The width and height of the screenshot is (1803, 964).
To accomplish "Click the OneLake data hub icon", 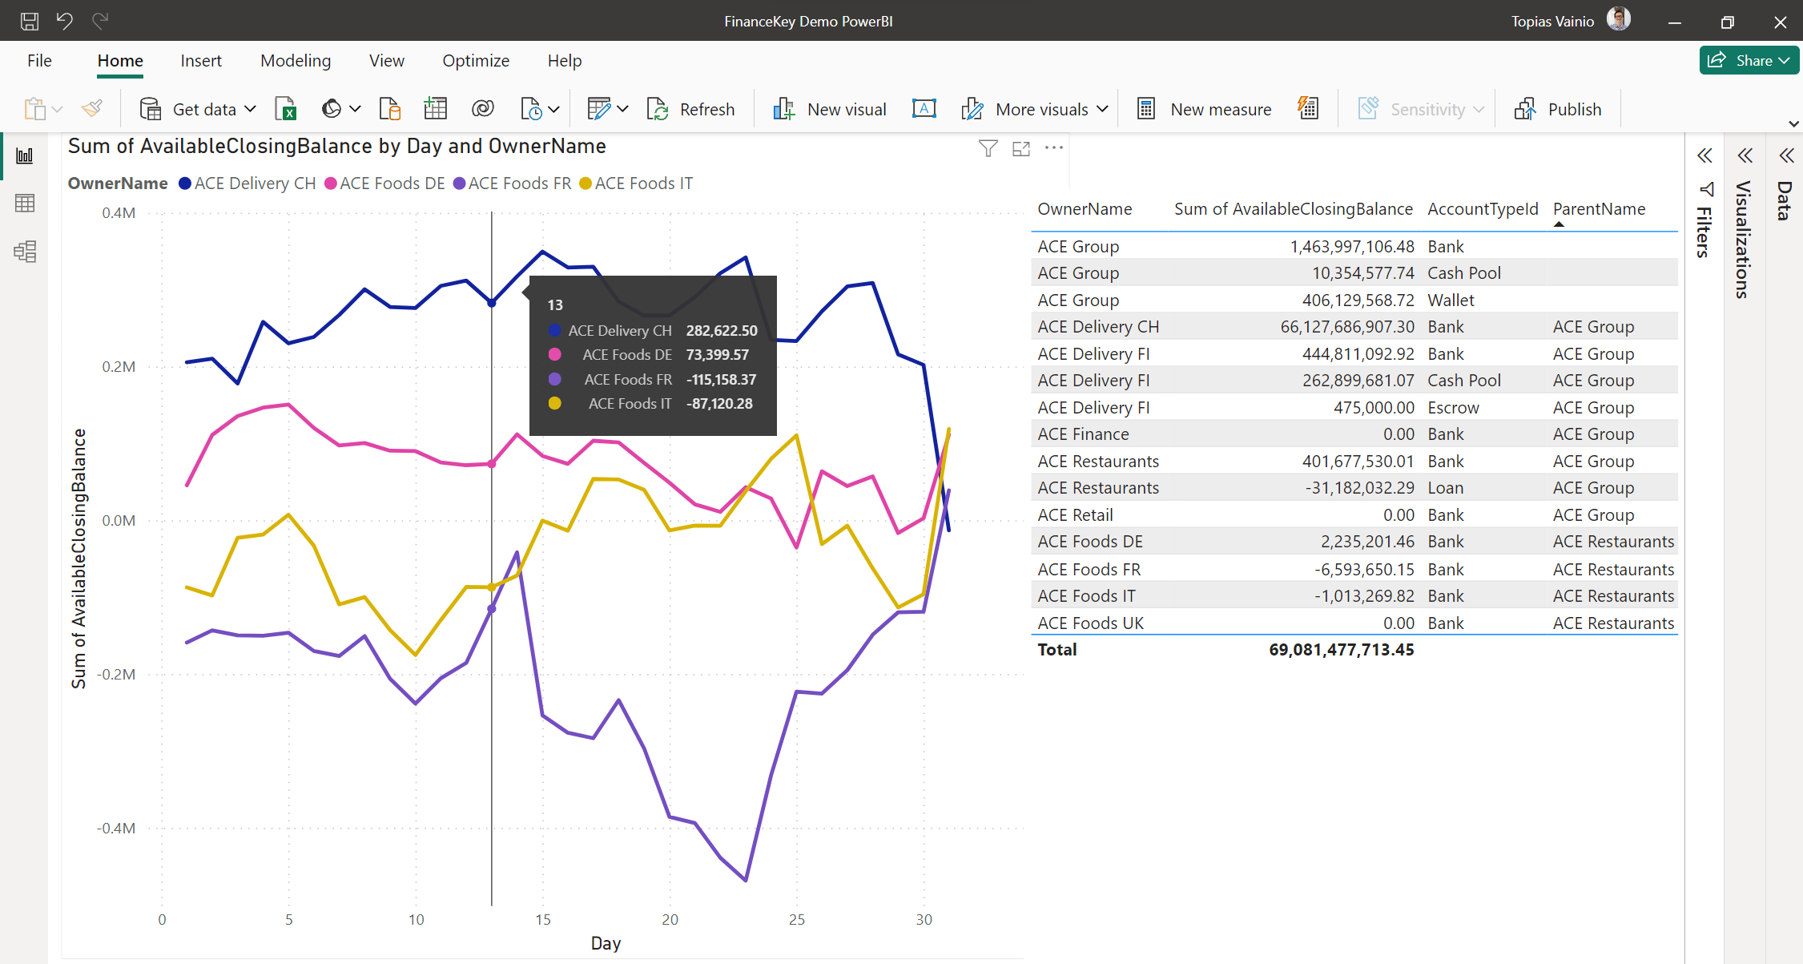I will pos(331,109).
